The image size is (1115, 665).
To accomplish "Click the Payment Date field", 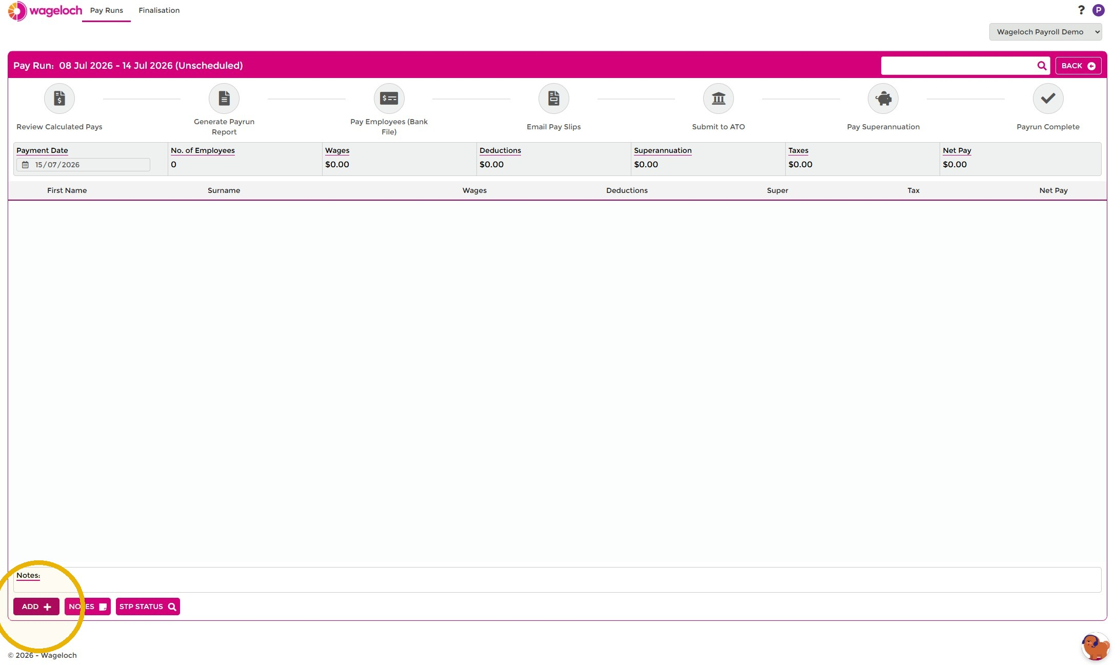I will click(83, 165).
